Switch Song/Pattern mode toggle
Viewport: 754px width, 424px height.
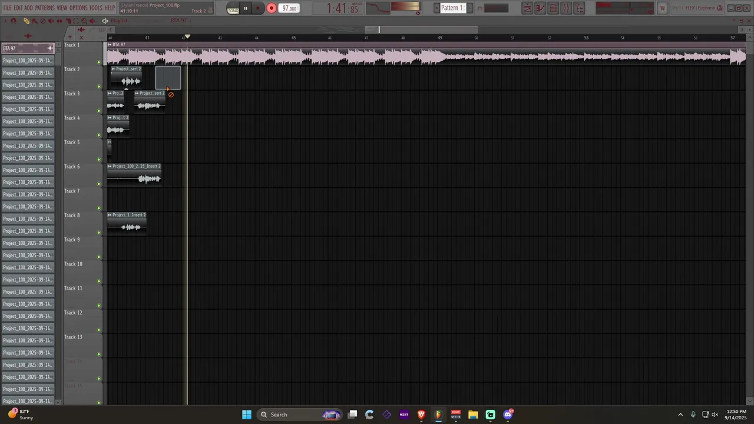233,9
